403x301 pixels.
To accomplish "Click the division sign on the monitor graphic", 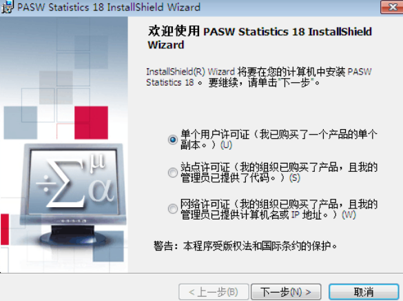I will point(45,184).
